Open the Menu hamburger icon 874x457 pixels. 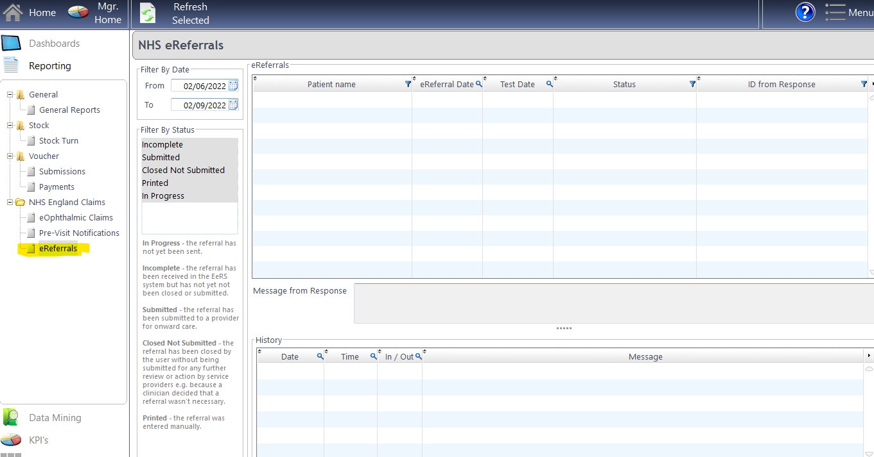tap(835, 12)
